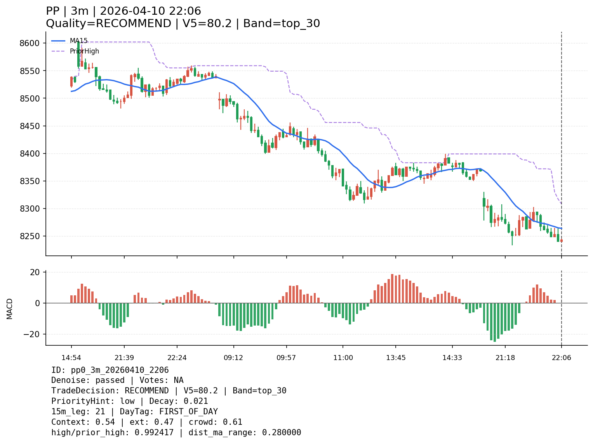Click the chart title starting with PP | 3m

click(123, 11)
